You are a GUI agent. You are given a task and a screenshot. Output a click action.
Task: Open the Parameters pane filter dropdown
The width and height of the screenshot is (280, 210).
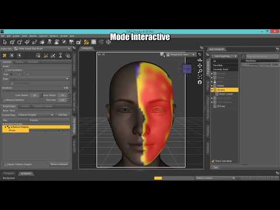click(x=225, y=57)
